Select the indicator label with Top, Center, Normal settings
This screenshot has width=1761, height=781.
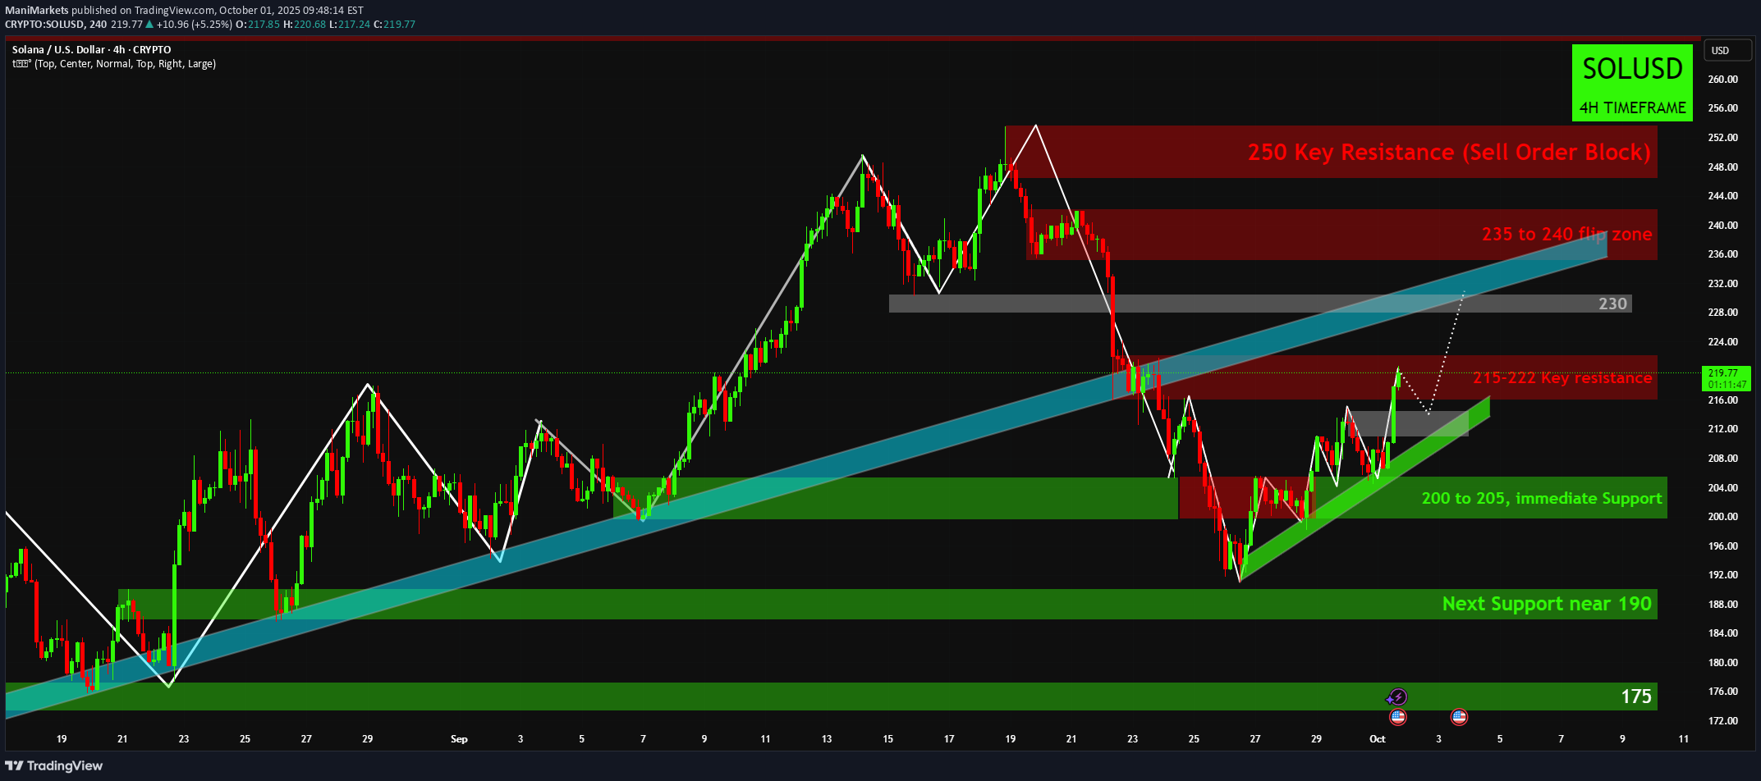[115, 64]
